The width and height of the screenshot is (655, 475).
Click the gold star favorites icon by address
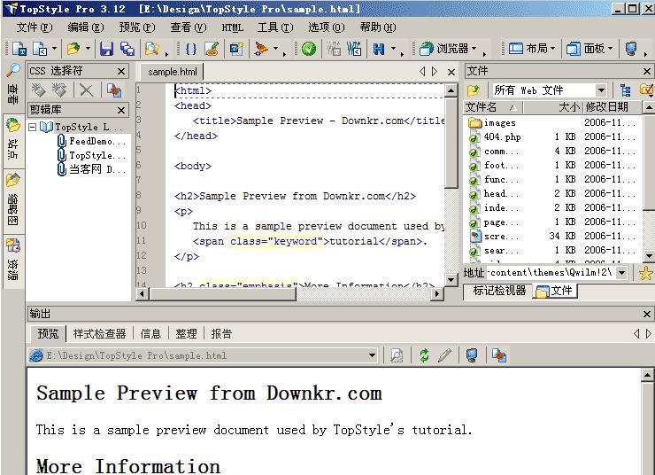click(646, 274)
